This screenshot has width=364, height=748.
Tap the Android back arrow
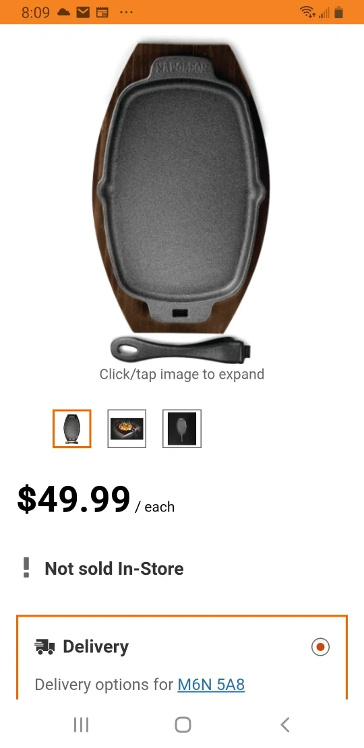pos(285,725)
